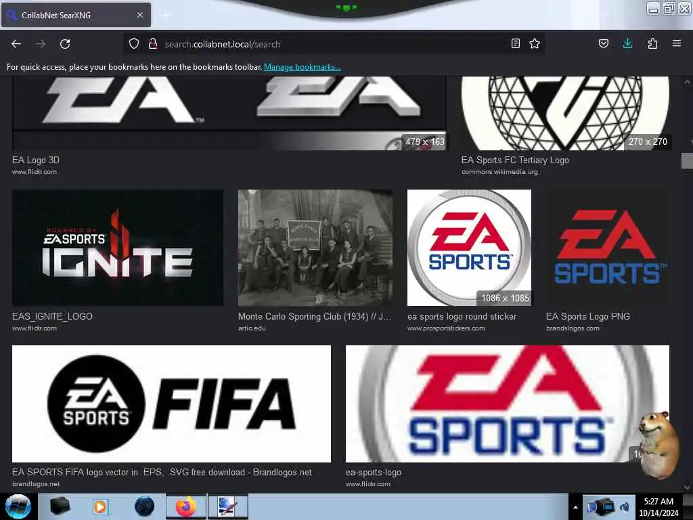
Task: Open the EA Logo 3D image
Action: [x=229, y=113]
